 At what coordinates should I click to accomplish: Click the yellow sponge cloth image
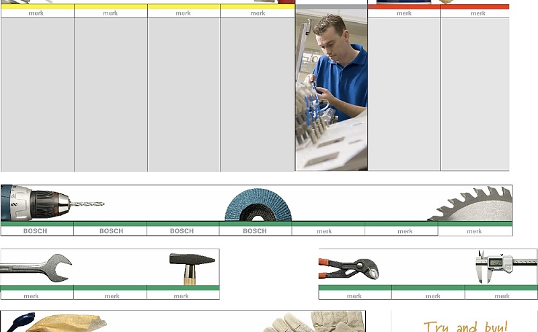coord(67,323)
